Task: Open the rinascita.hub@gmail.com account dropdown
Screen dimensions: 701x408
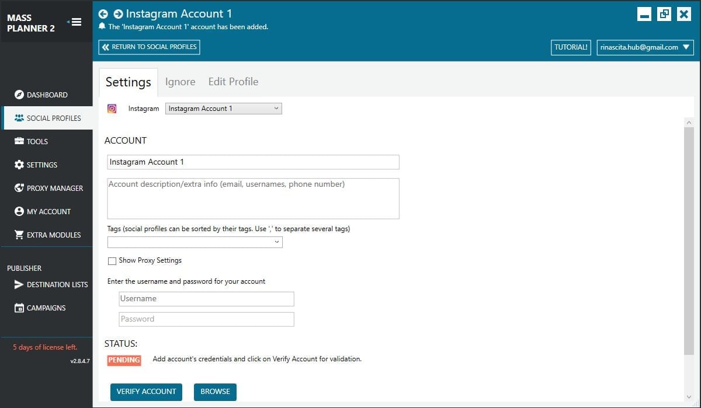Action: tap(646, 47)
